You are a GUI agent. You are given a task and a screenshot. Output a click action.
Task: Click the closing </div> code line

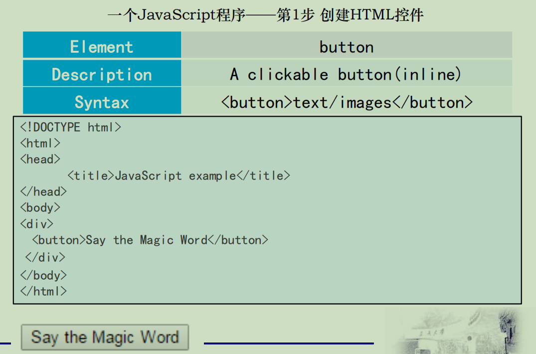coord(45,257)
